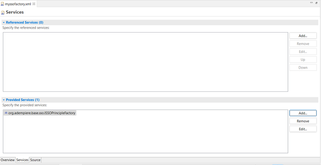This screenshot has height=165, width=321.
Task: Add a new provided service
Action: point(303,113)
